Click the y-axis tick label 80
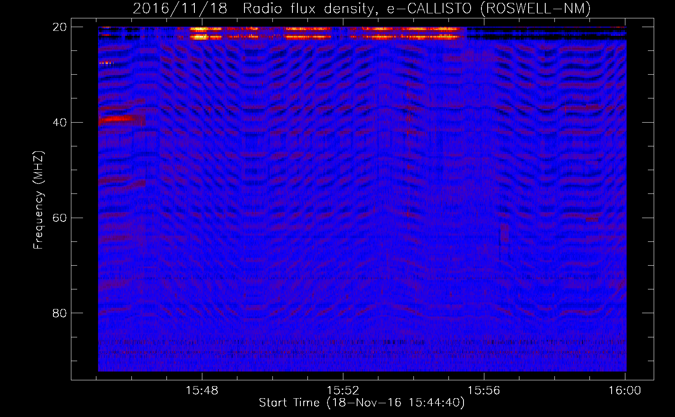Viewport: 675px width, 417px height. 60,313
